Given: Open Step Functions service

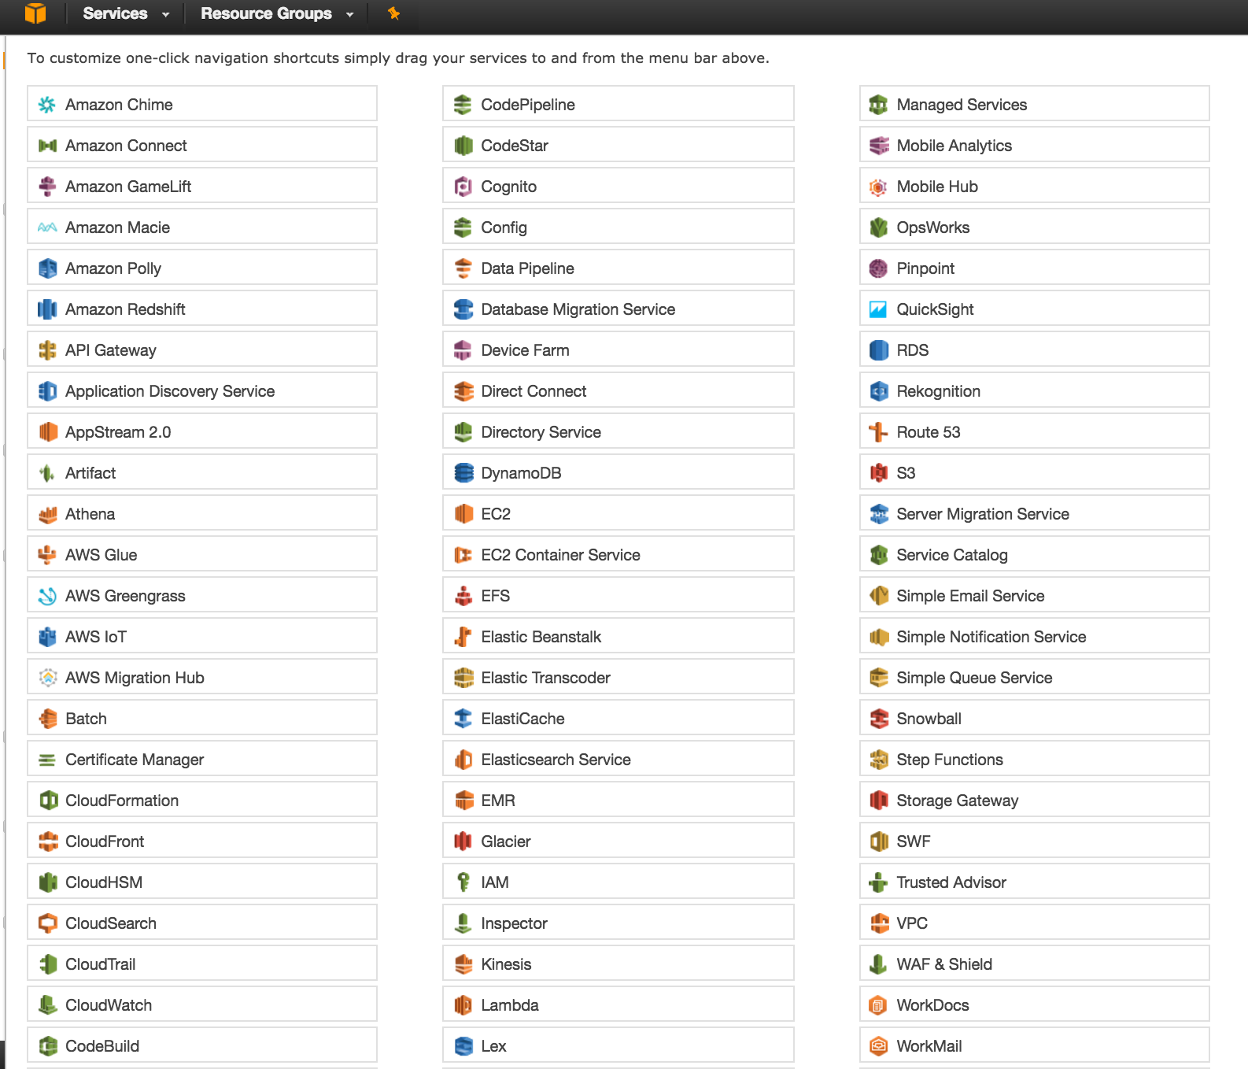Looking at the screenshot, I should click(1035, 758).
